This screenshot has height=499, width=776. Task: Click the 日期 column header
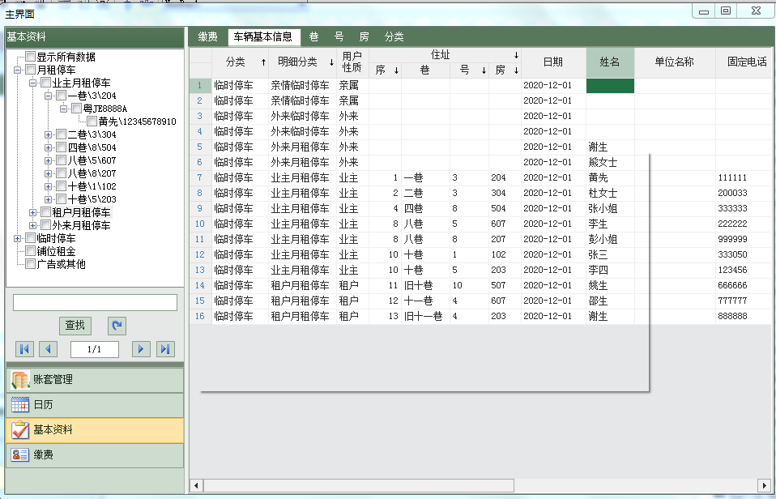pos(553,62)
